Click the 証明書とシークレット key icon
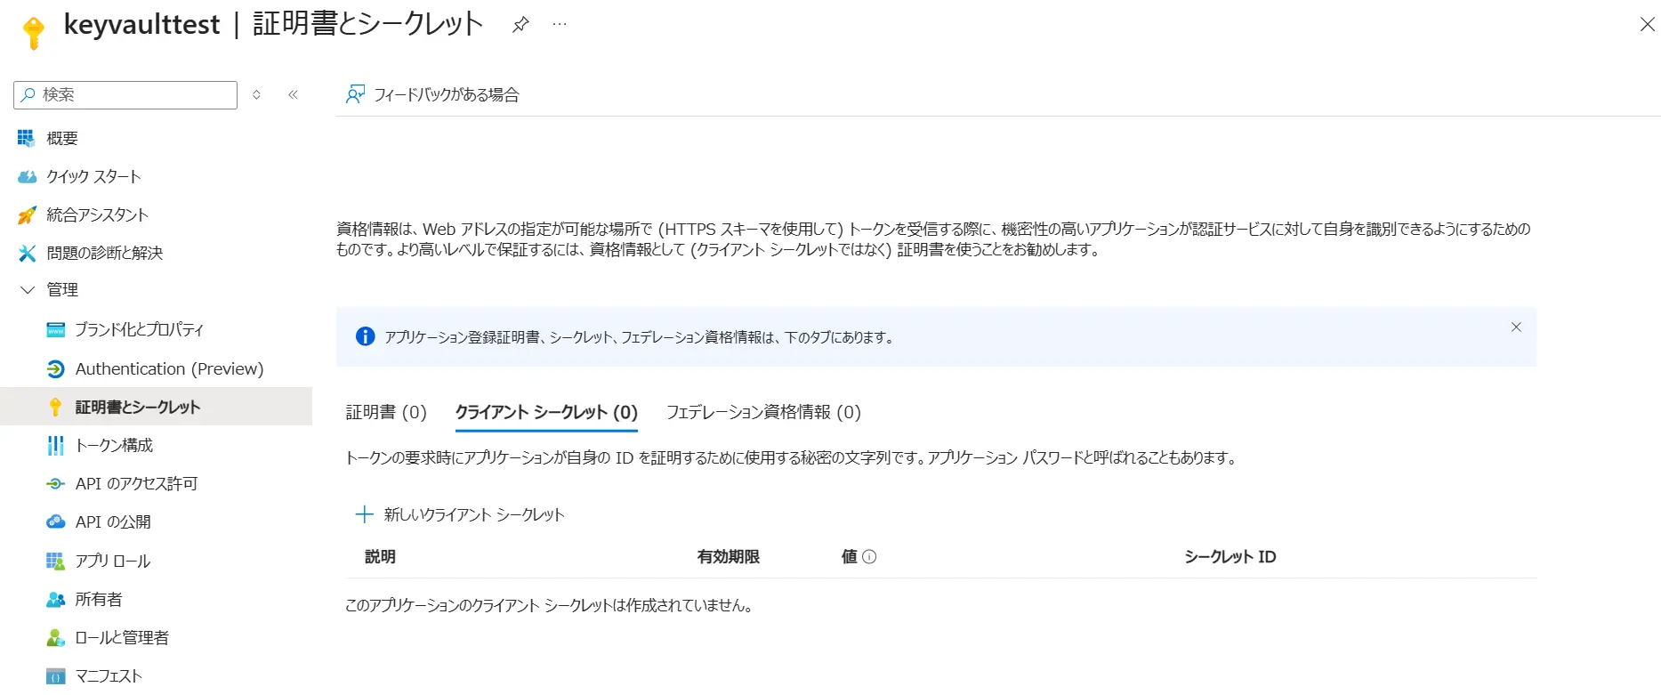Screen dimensions: 1661x695 point(55,407)
